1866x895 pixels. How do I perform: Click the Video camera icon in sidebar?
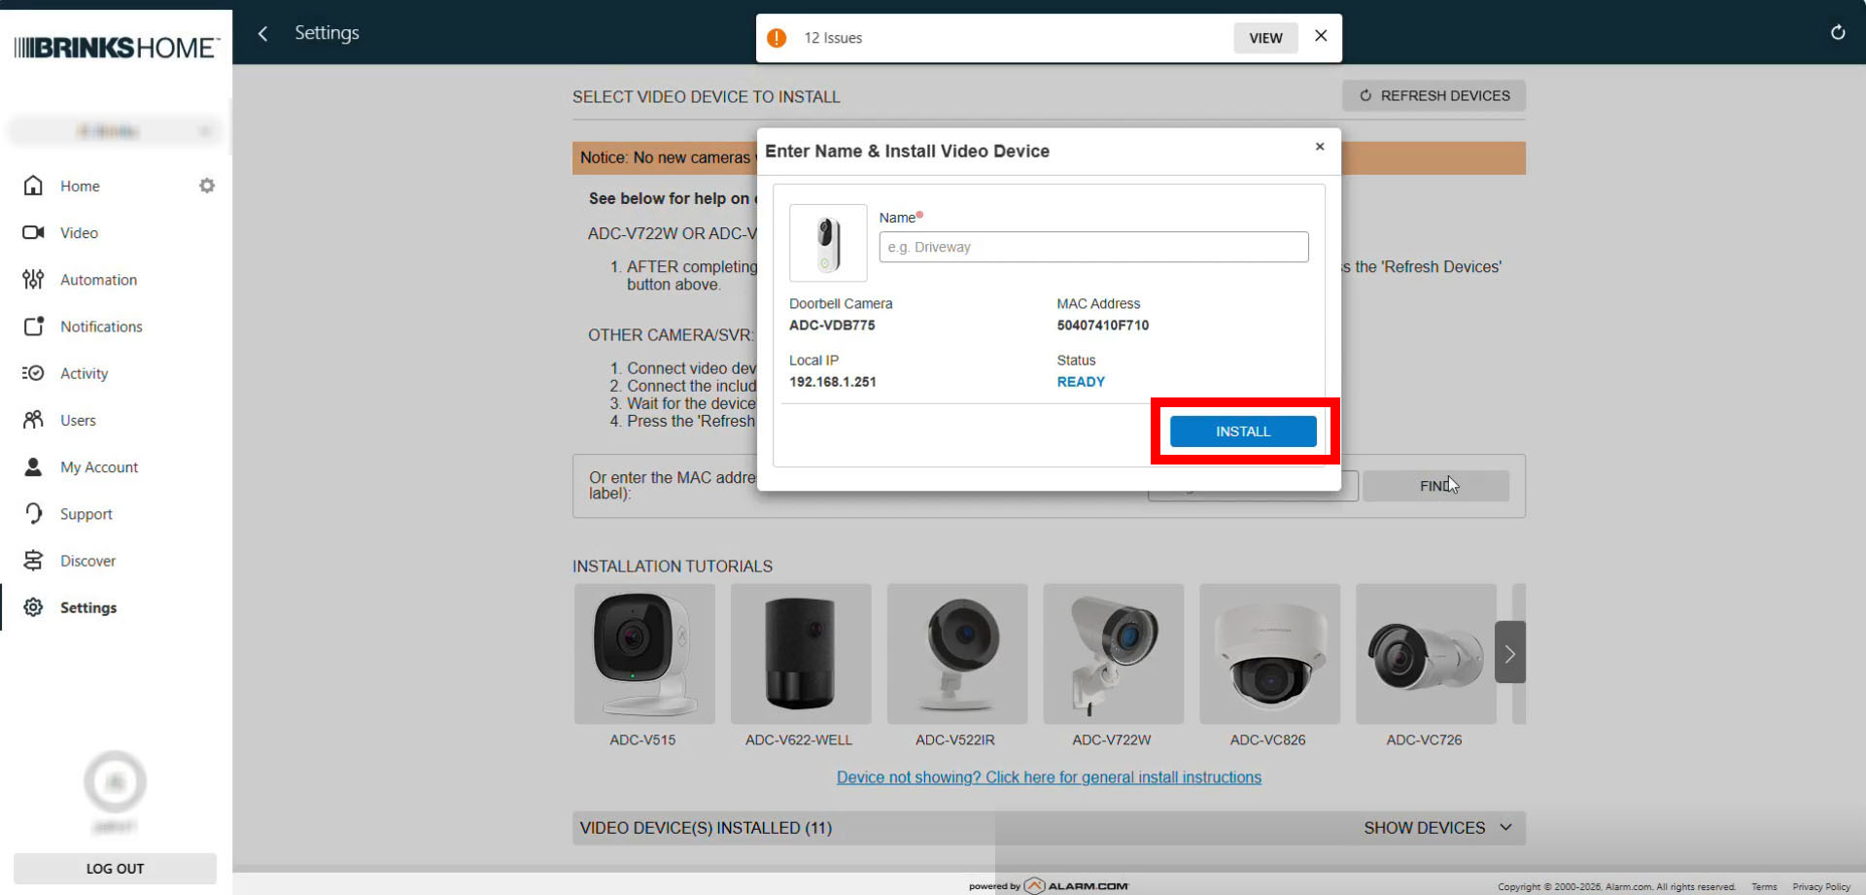[x=33, y=232]
